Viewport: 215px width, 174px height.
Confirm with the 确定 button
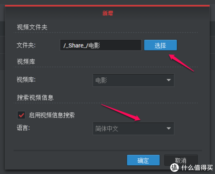143,160
